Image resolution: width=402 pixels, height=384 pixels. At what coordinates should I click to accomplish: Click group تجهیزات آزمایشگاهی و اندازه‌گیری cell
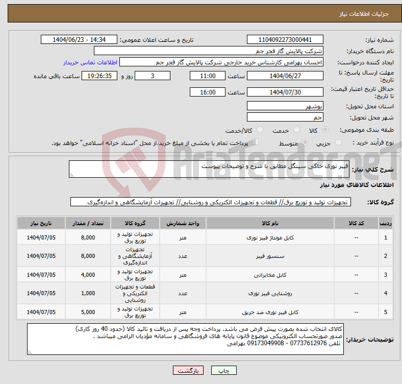coord(135,256)
